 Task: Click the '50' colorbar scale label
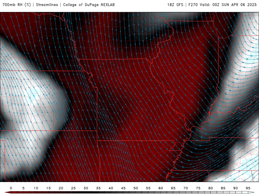point(136,188)
